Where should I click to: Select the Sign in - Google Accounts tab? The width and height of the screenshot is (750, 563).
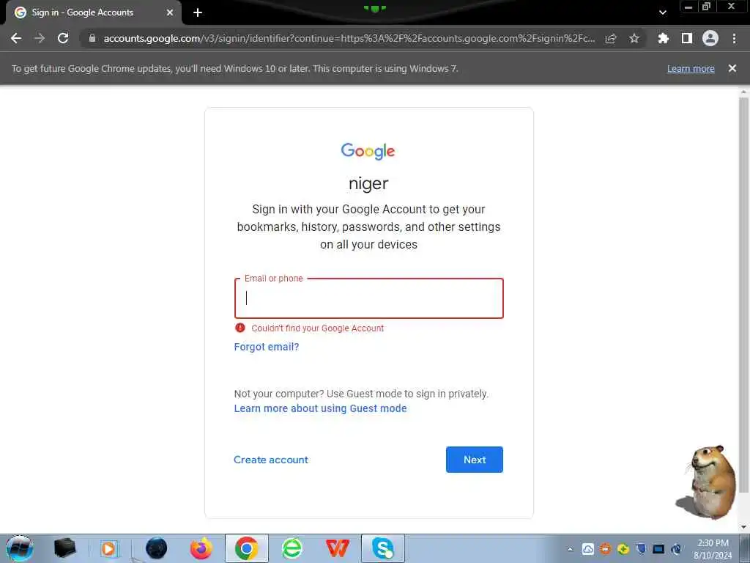(x=91, y=12)
